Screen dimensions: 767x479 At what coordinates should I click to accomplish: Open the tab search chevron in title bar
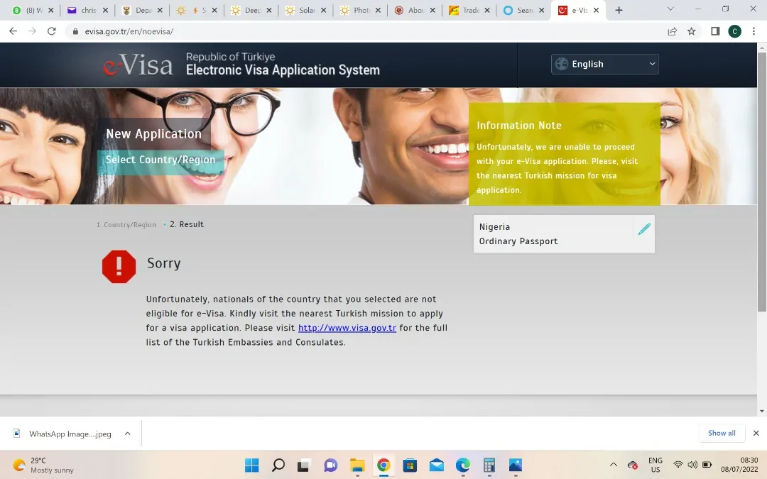coord(671,10)
